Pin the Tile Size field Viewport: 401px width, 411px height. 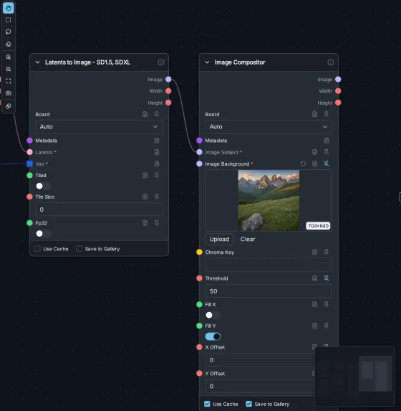point(157,197)
